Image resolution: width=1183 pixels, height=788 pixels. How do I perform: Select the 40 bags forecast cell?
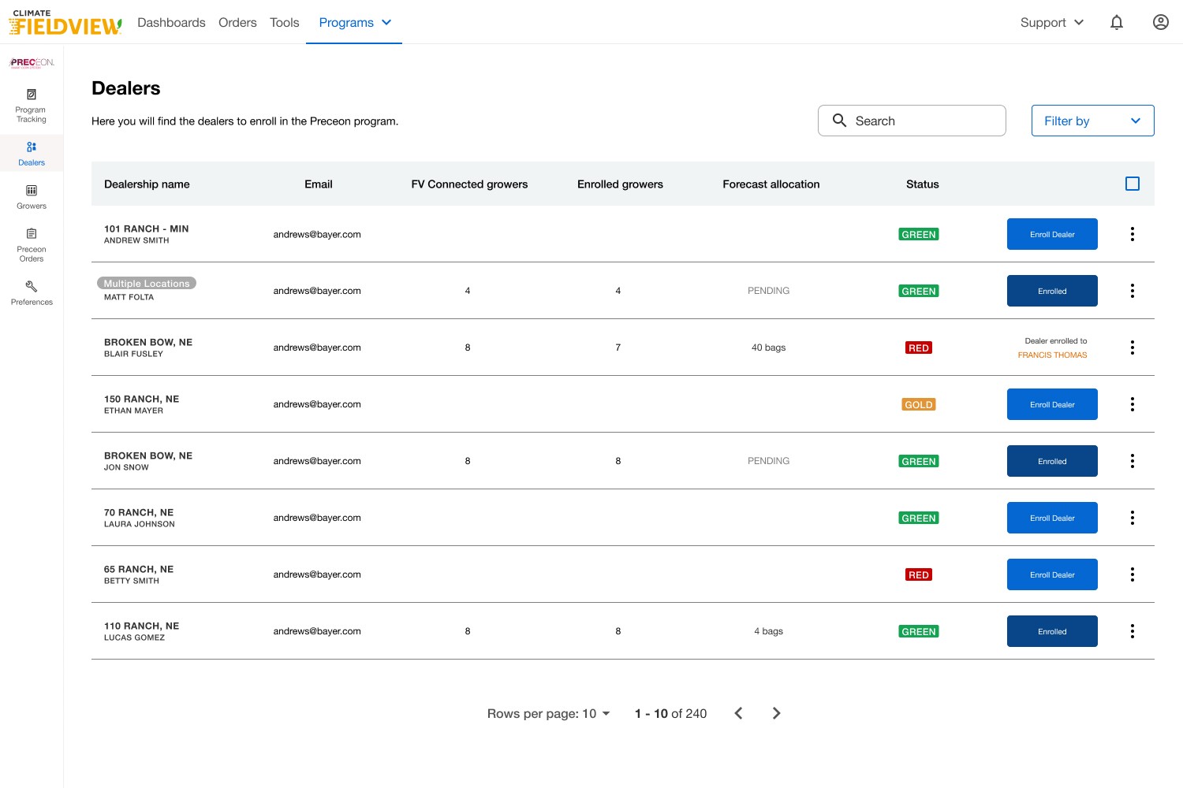[x=768, y=348]
